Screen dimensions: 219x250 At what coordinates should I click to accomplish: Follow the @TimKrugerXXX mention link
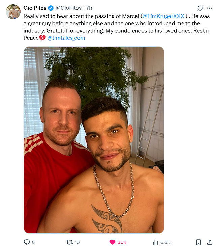pos(163,16)
